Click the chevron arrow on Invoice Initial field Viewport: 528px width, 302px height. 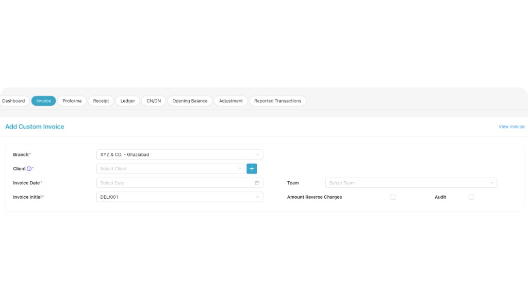coord(258,197)
